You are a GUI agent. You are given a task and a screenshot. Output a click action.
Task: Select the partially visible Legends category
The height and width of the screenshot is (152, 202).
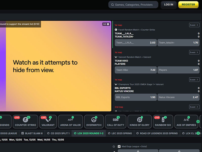5,122
